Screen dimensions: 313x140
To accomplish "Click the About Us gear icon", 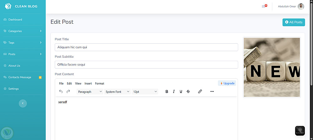I will tap(5, 65).
